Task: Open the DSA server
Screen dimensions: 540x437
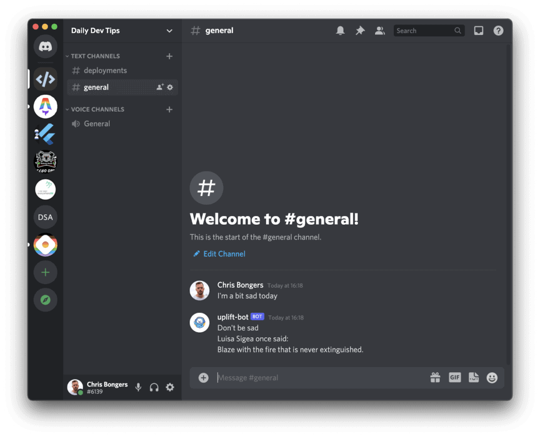Action: point(45,217)
